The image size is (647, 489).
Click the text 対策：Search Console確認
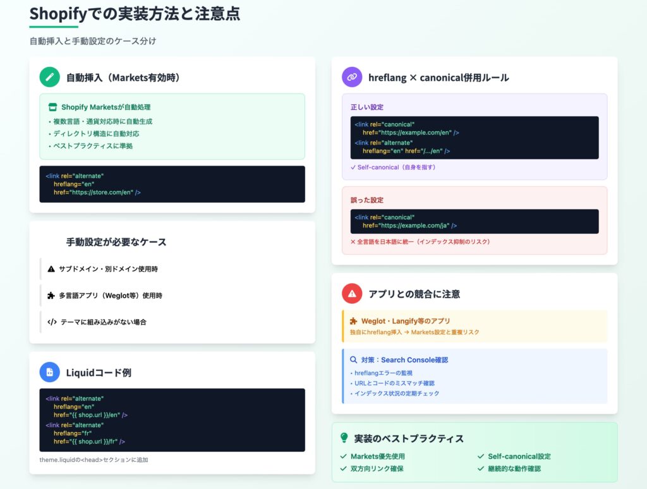404,360
